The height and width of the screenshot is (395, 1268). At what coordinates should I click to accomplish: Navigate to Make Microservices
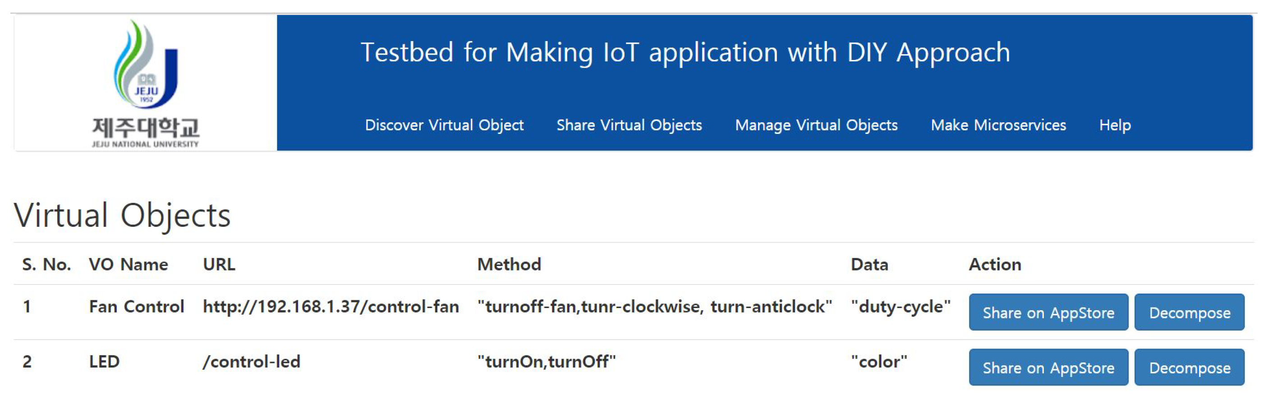pyautogui.click(x=998, y=125)
